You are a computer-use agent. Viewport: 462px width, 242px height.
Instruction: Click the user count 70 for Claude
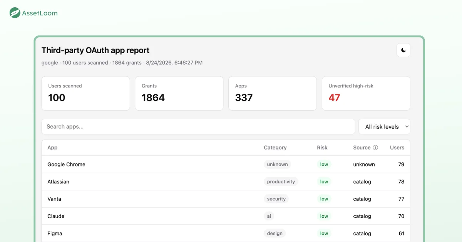401,216
